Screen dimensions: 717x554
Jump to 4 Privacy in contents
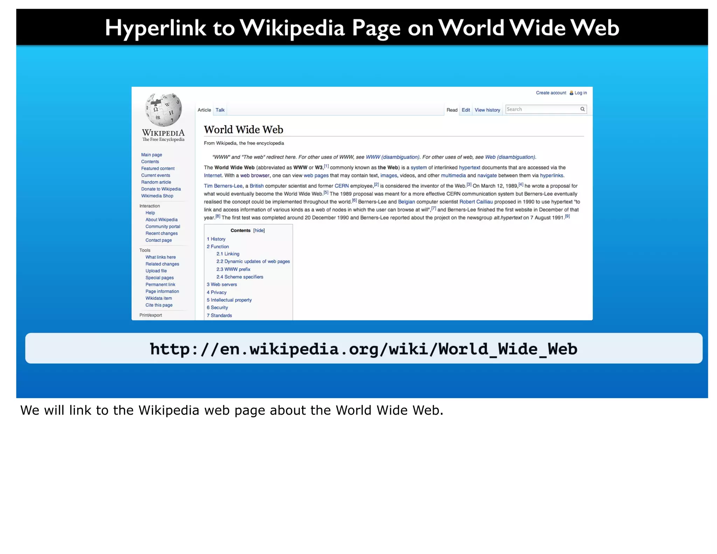pyautogui.click(x=216, y=292)
